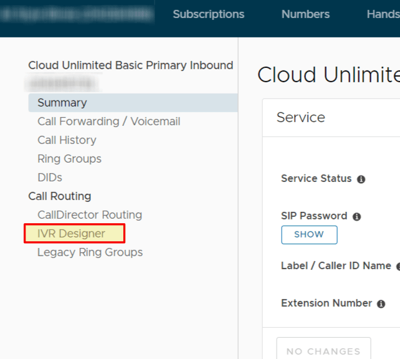This screenshot has width=400, height=359.
Task: Click the info icon beside Service Status
Action: click(x=361, y=179)
